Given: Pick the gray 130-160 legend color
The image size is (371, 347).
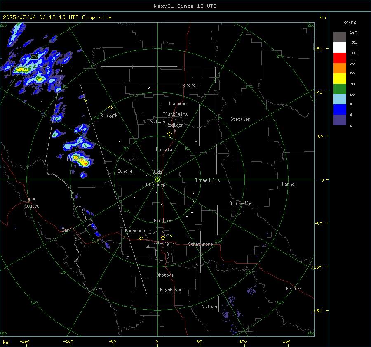Looking at the screenshot, I should (x=340, y=38).
